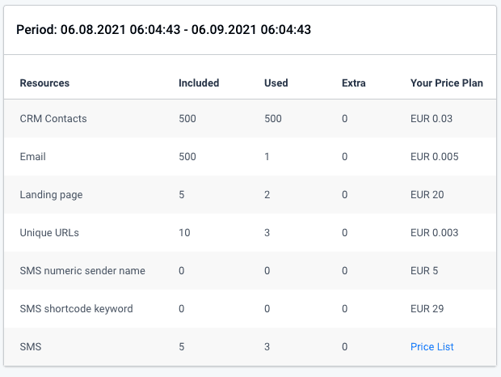501x377 pixels.
Task: Click Landing page Extra value 0
Action: [345, 195]
